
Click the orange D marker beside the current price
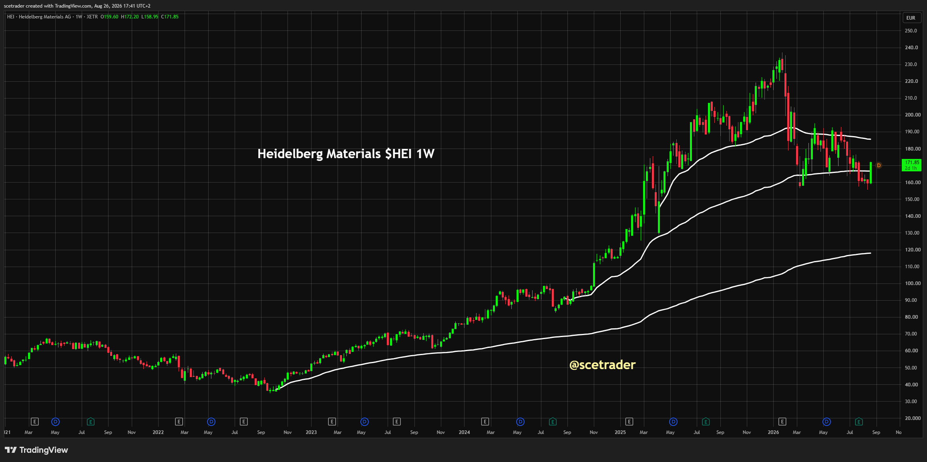click(879, 165)
